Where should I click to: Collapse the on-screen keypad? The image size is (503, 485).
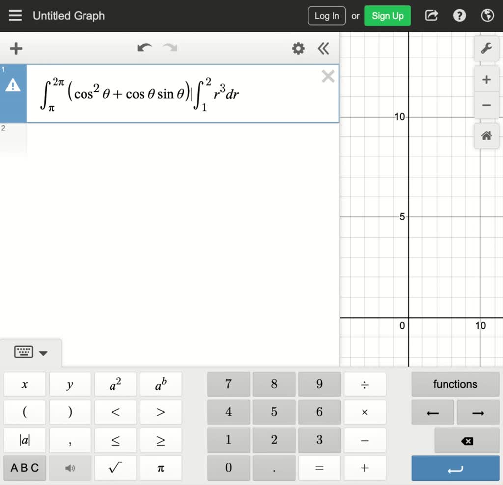(31, 353)
